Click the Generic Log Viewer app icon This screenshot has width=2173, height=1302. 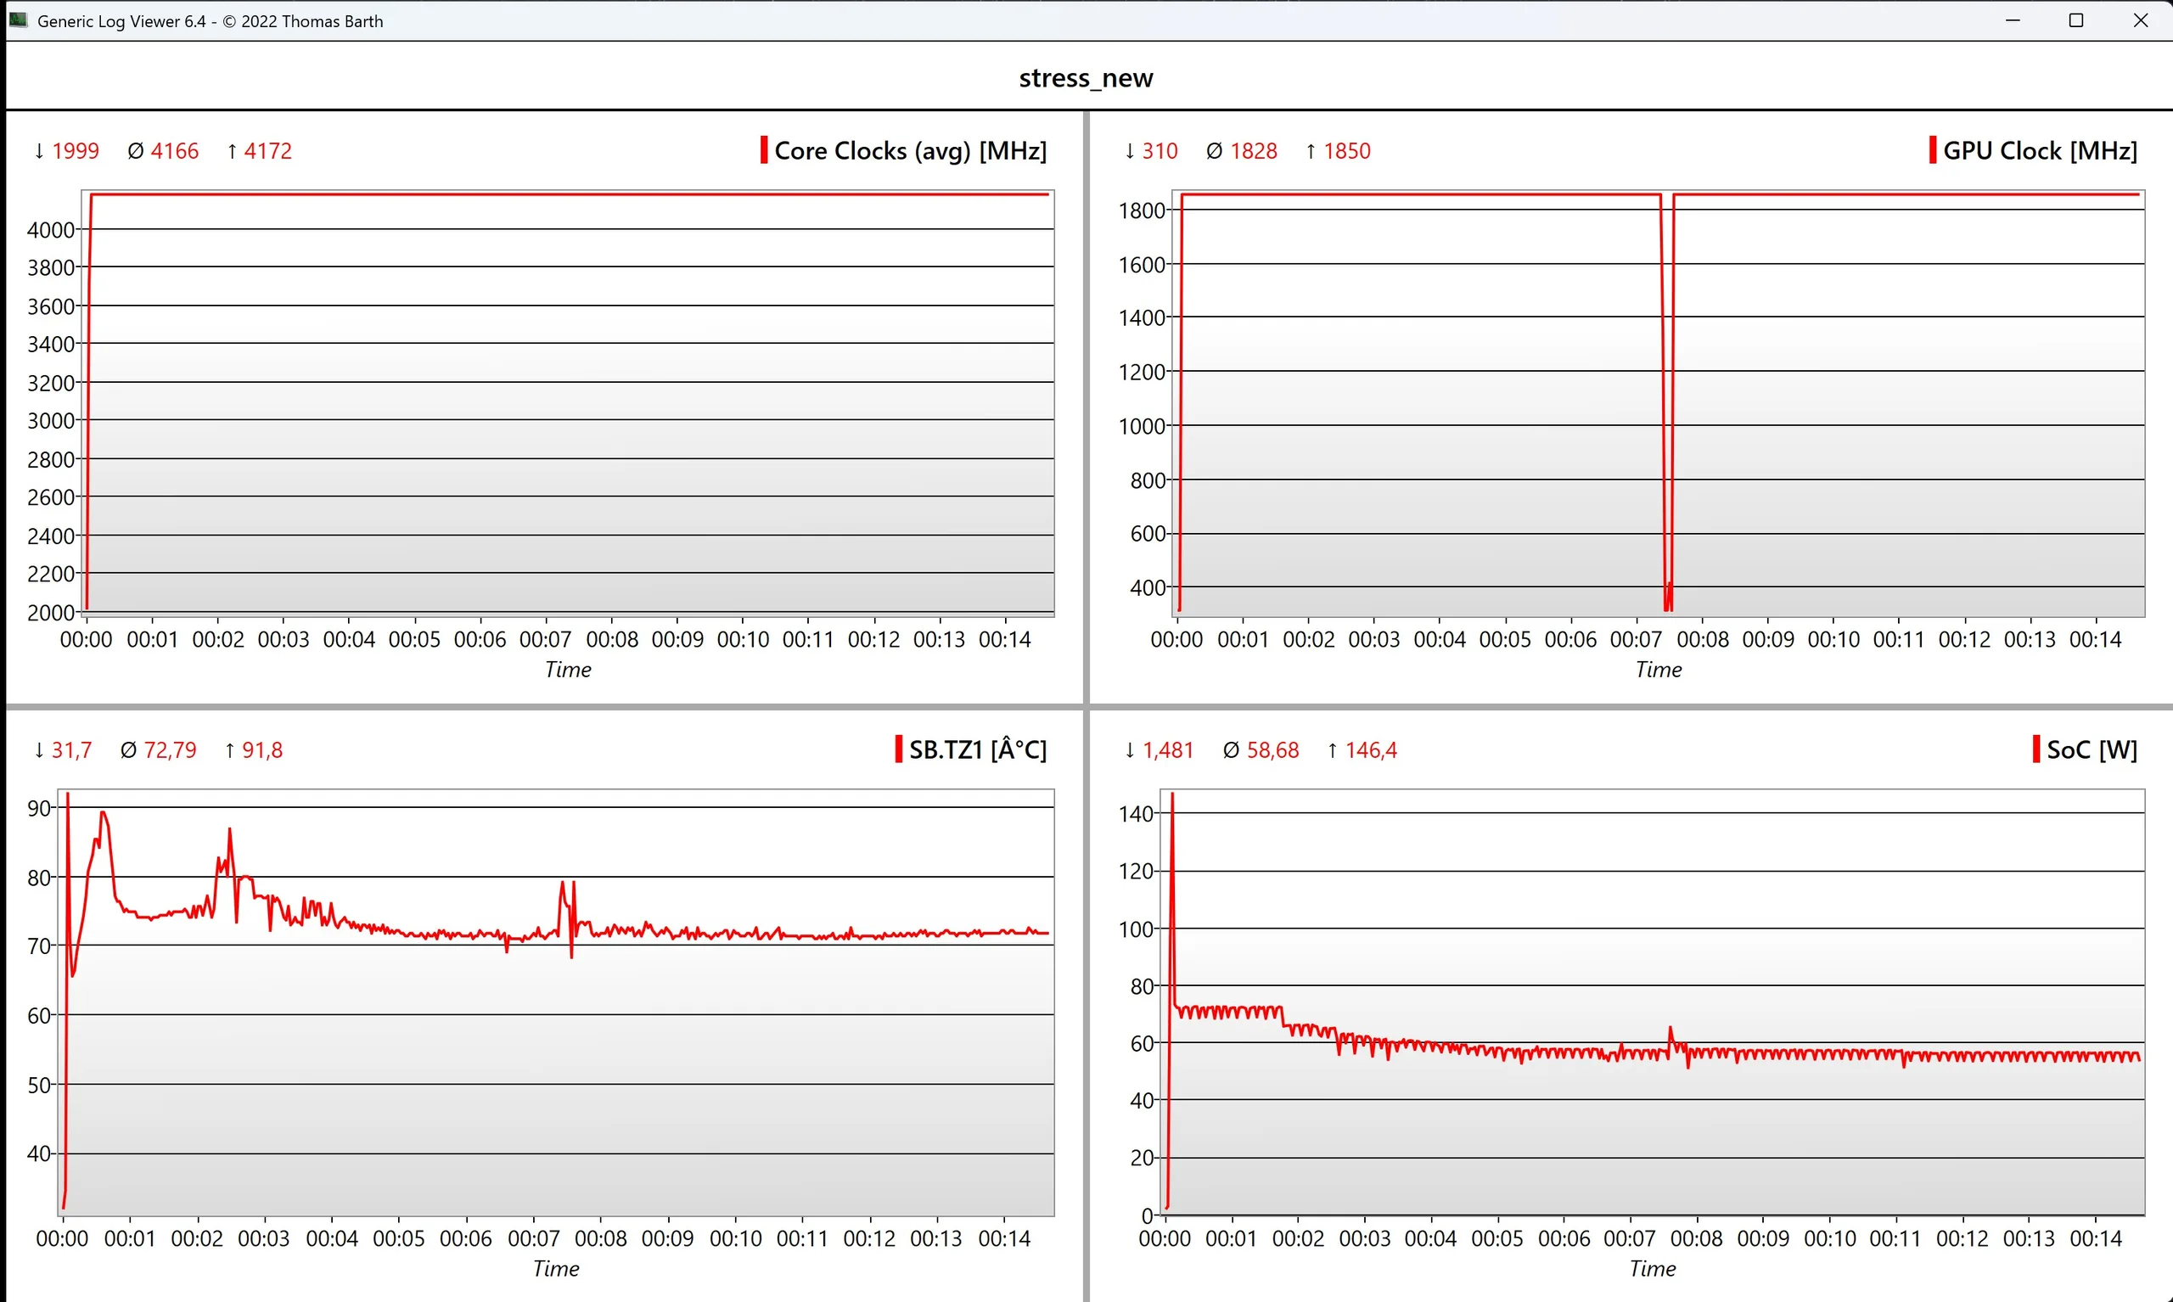(x=18, y=20)
